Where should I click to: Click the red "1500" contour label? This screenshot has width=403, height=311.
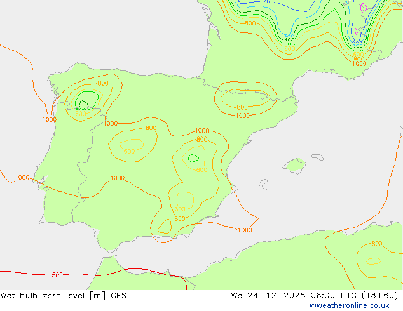pyautogui.click(x=55, y=275)
